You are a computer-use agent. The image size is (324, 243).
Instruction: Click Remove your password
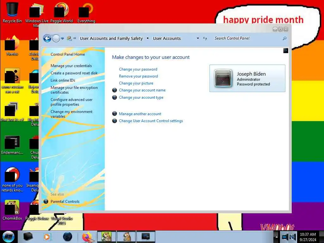click(x=138, y=76)
